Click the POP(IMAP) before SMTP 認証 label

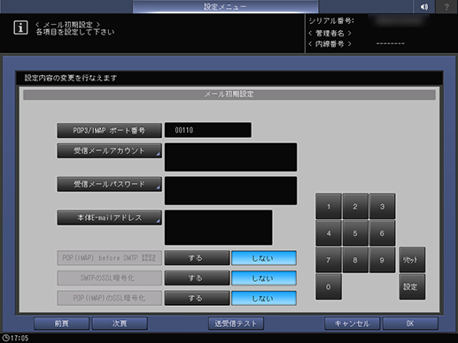(x=109, y=258)
